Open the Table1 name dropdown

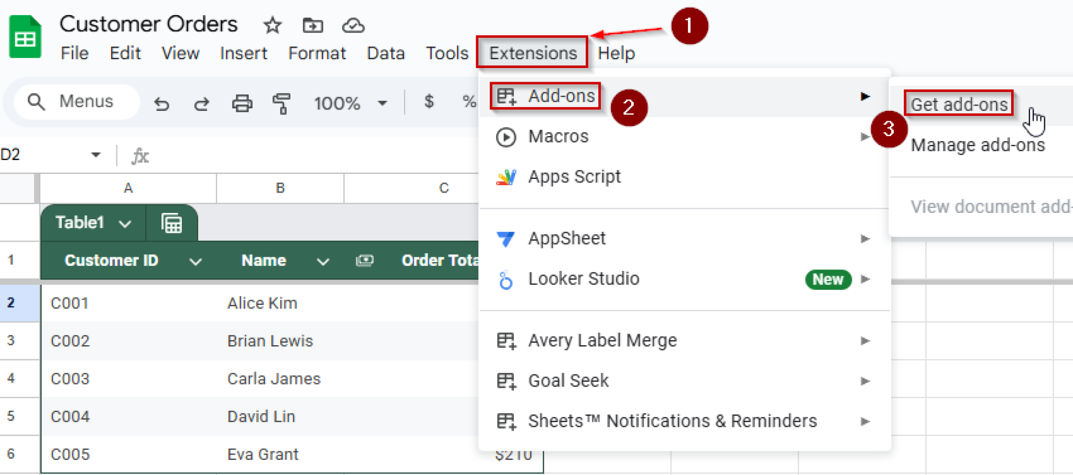click(x=125, y=222)
